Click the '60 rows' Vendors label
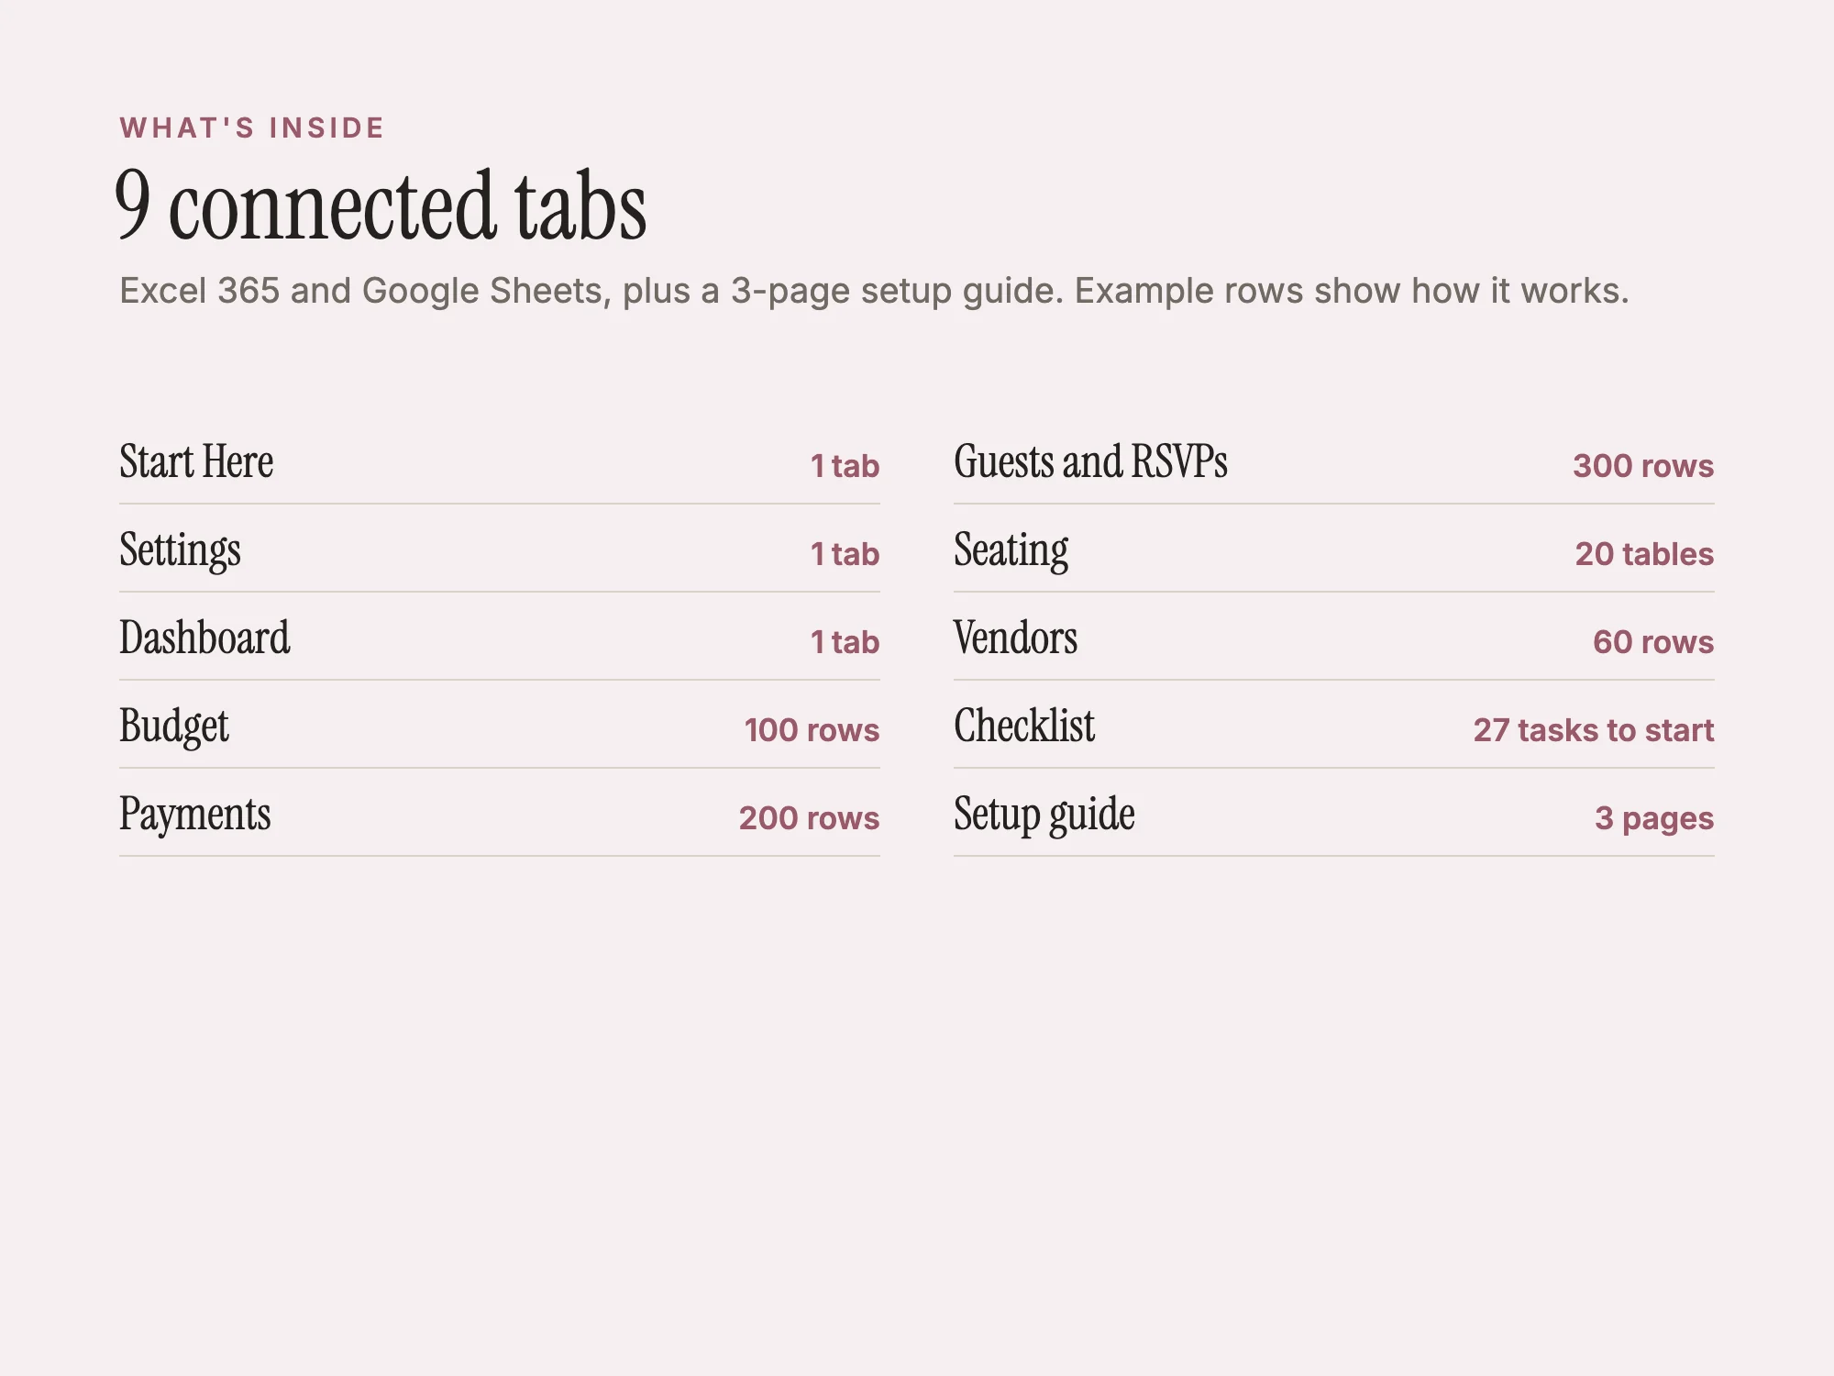 (x=1653, y=642)
